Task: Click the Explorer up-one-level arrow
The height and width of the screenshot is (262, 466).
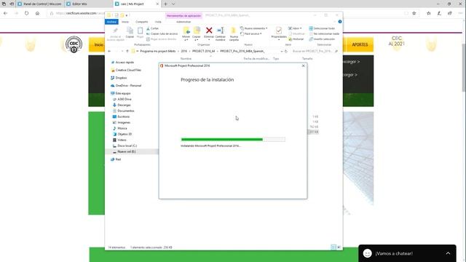Action: pos(127,51)
